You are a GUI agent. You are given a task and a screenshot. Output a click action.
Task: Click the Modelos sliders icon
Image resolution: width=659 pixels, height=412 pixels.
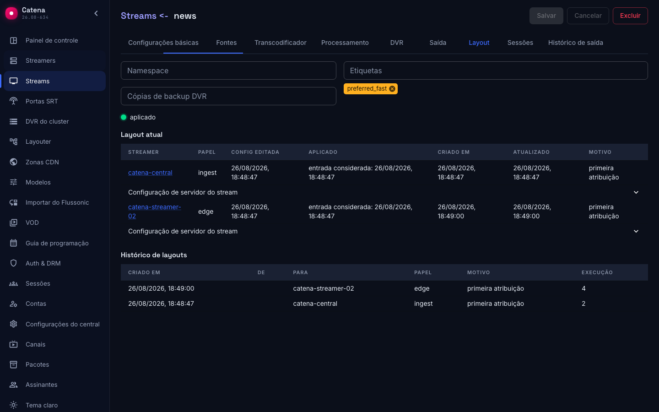(14, 182)
